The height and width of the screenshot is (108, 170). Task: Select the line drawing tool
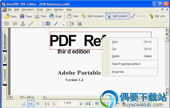click(x=56, y=24)
